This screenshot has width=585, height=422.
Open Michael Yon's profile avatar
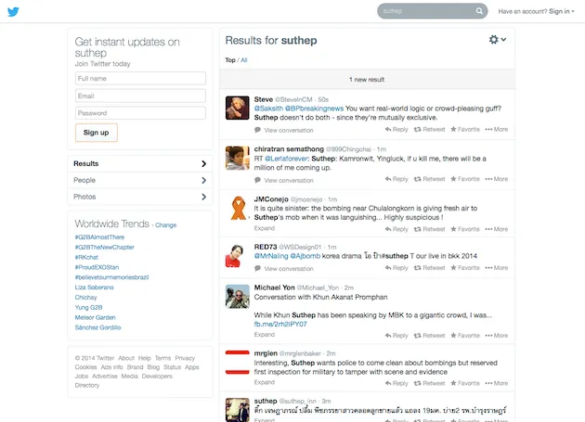(238, 297)
